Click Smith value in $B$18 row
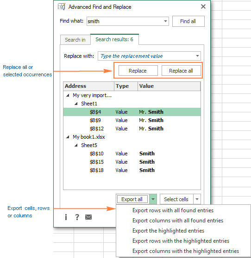 click(147, 170)
